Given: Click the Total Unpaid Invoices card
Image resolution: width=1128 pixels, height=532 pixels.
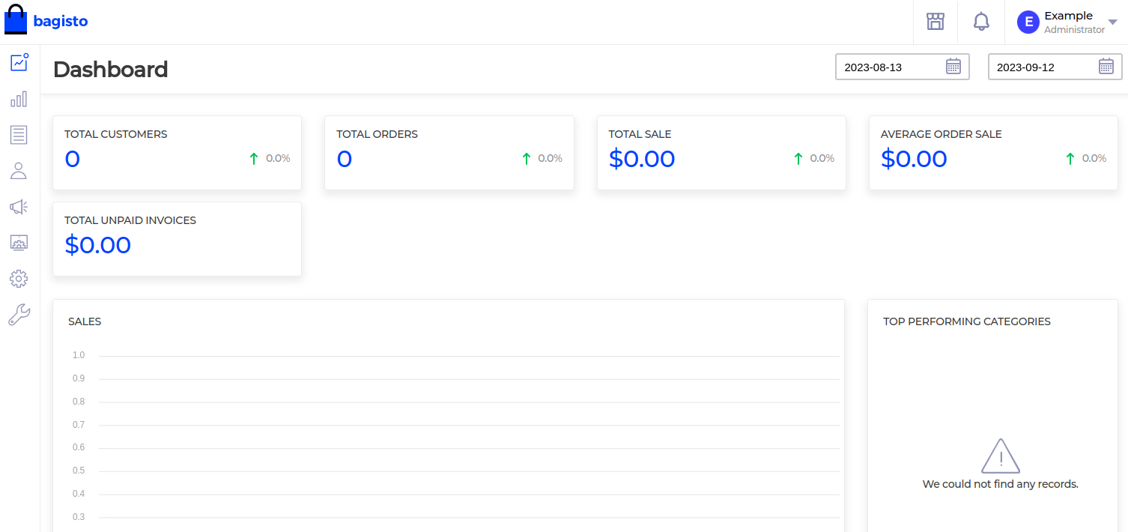Looking at the screenshot, I should click(177, 239).
